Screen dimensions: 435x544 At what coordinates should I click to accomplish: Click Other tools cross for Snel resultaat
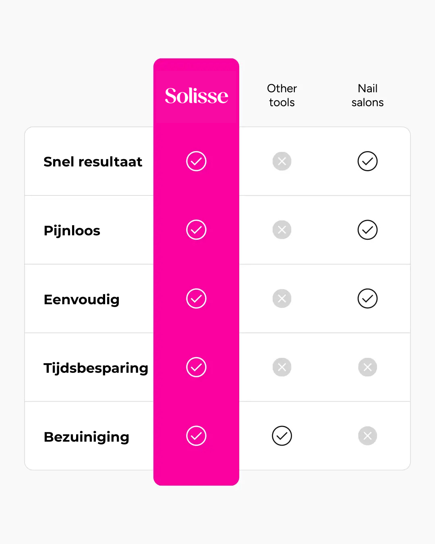click(282, 161)
